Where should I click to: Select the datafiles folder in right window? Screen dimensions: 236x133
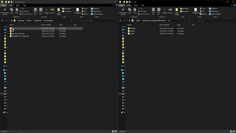pos(133,28)
